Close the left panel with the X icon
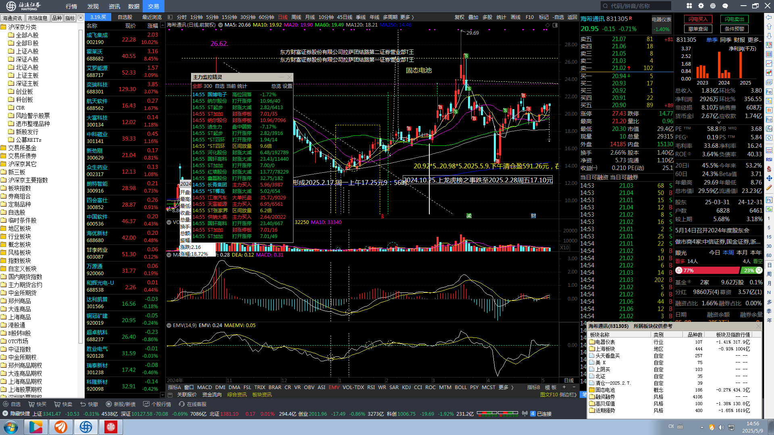The width and height of the screenshot is (774, 435). coord(81,18)
